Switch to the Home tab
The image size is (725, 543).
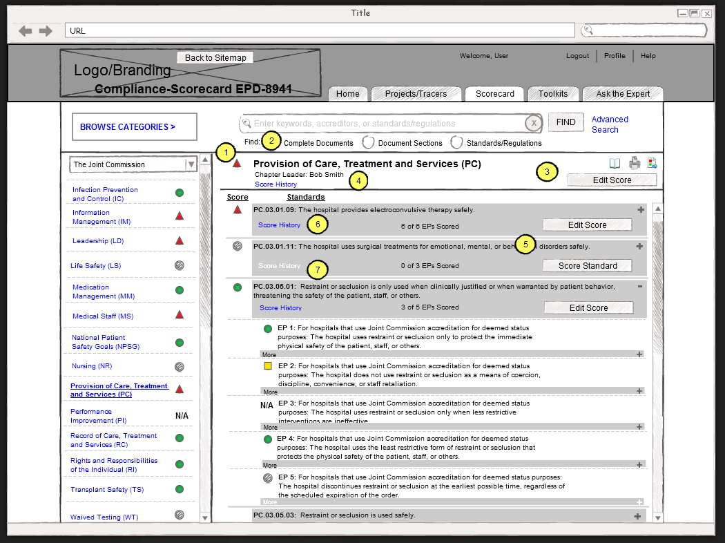(x=348, y=94)
